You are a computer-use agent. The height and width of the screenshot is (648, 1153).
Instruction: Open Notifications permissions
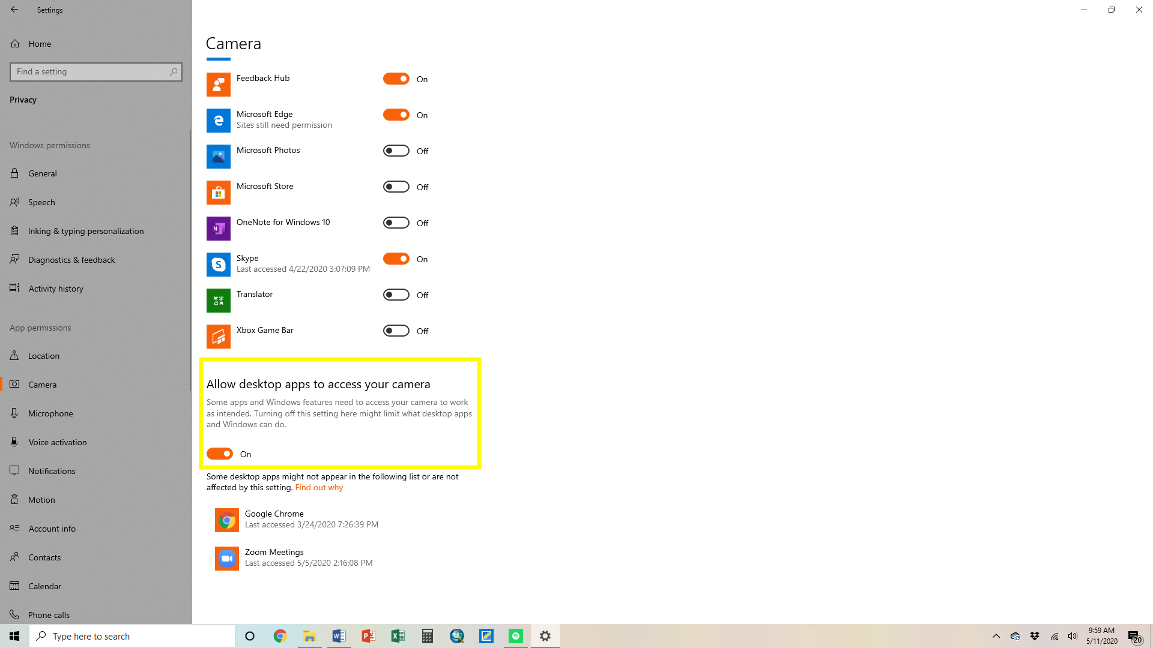96,471
